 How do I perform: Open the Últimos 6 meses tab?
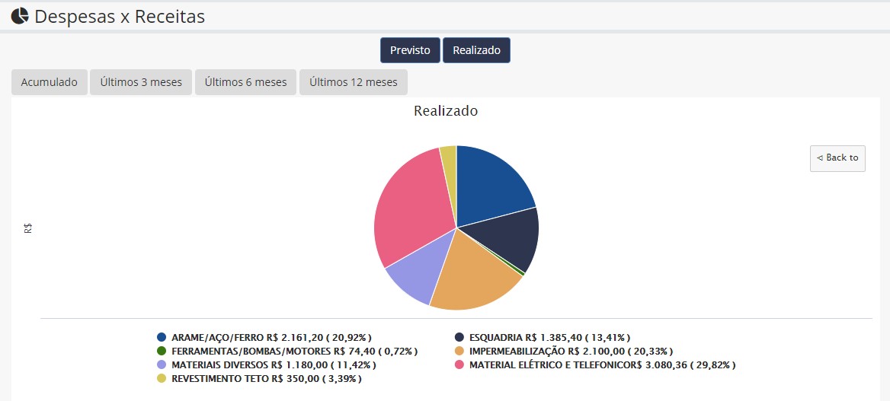click(x=246, y=82)
